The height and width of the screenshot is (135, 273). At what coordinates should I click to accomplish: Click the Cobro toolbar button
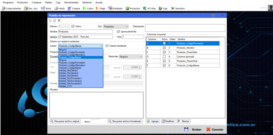[x=88, y=8]
